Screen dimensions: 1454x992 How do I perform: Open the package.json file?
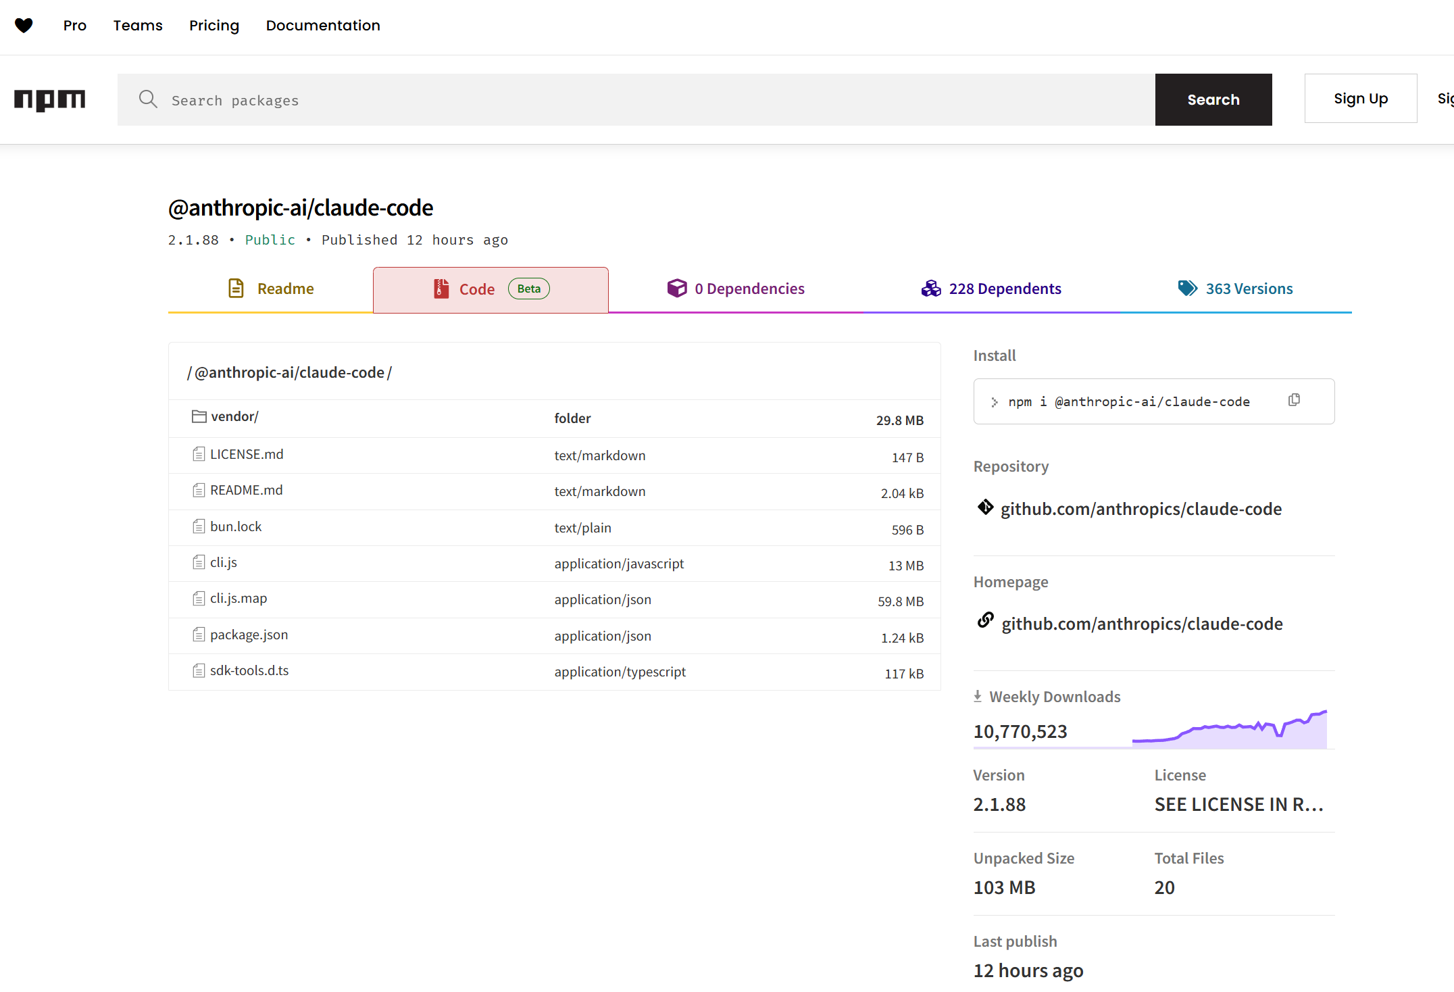pos(249,635)
